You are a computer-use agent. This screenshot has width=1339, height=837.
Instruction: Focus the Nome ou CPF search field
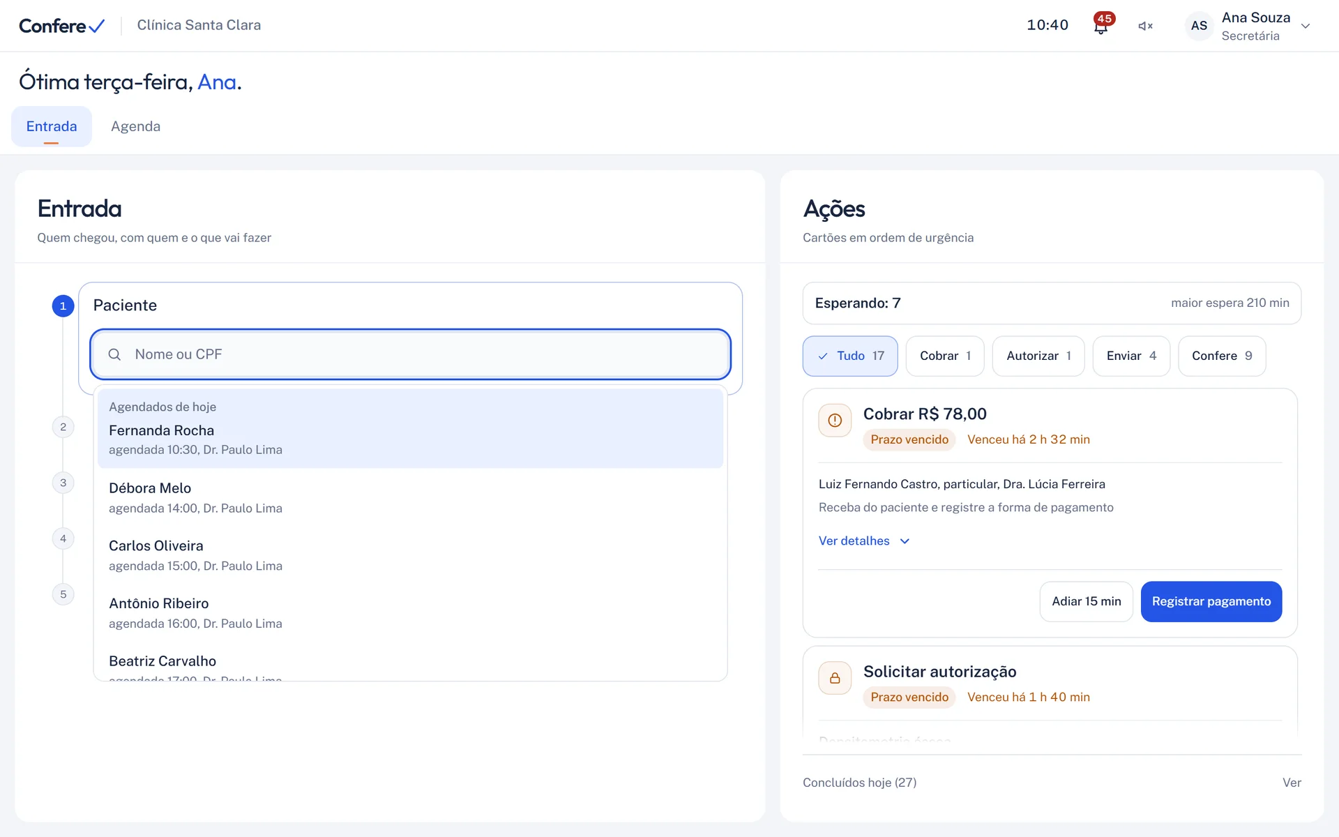pos(411,354)
